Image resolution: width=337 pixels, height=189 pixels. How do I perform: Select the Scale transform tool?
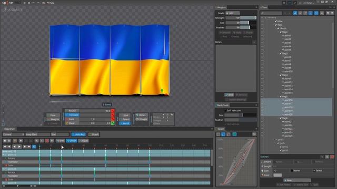click(73, 119)
